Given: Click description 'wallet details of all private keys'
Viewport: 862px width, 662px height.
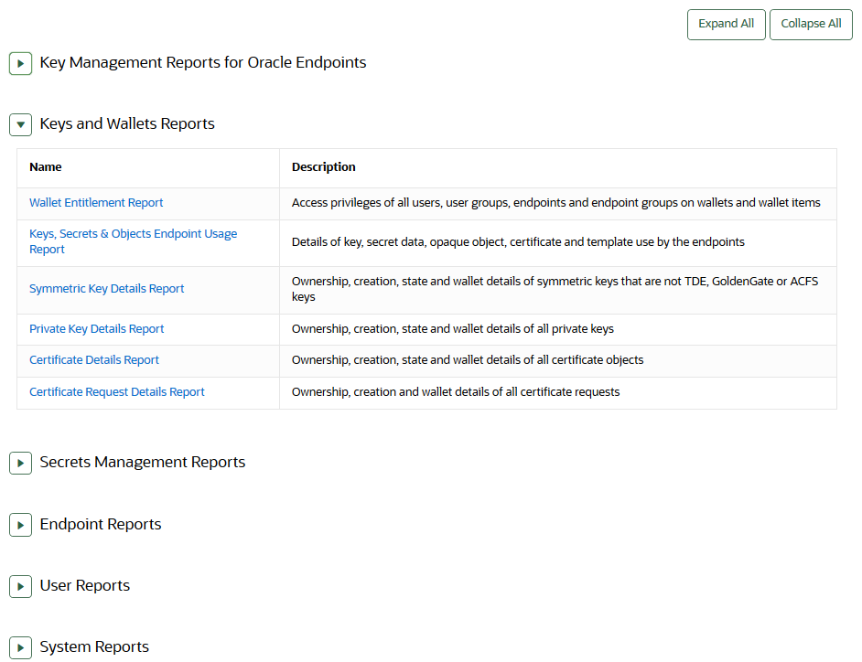Looking at the screenshot, I should [x=452, y=329].
